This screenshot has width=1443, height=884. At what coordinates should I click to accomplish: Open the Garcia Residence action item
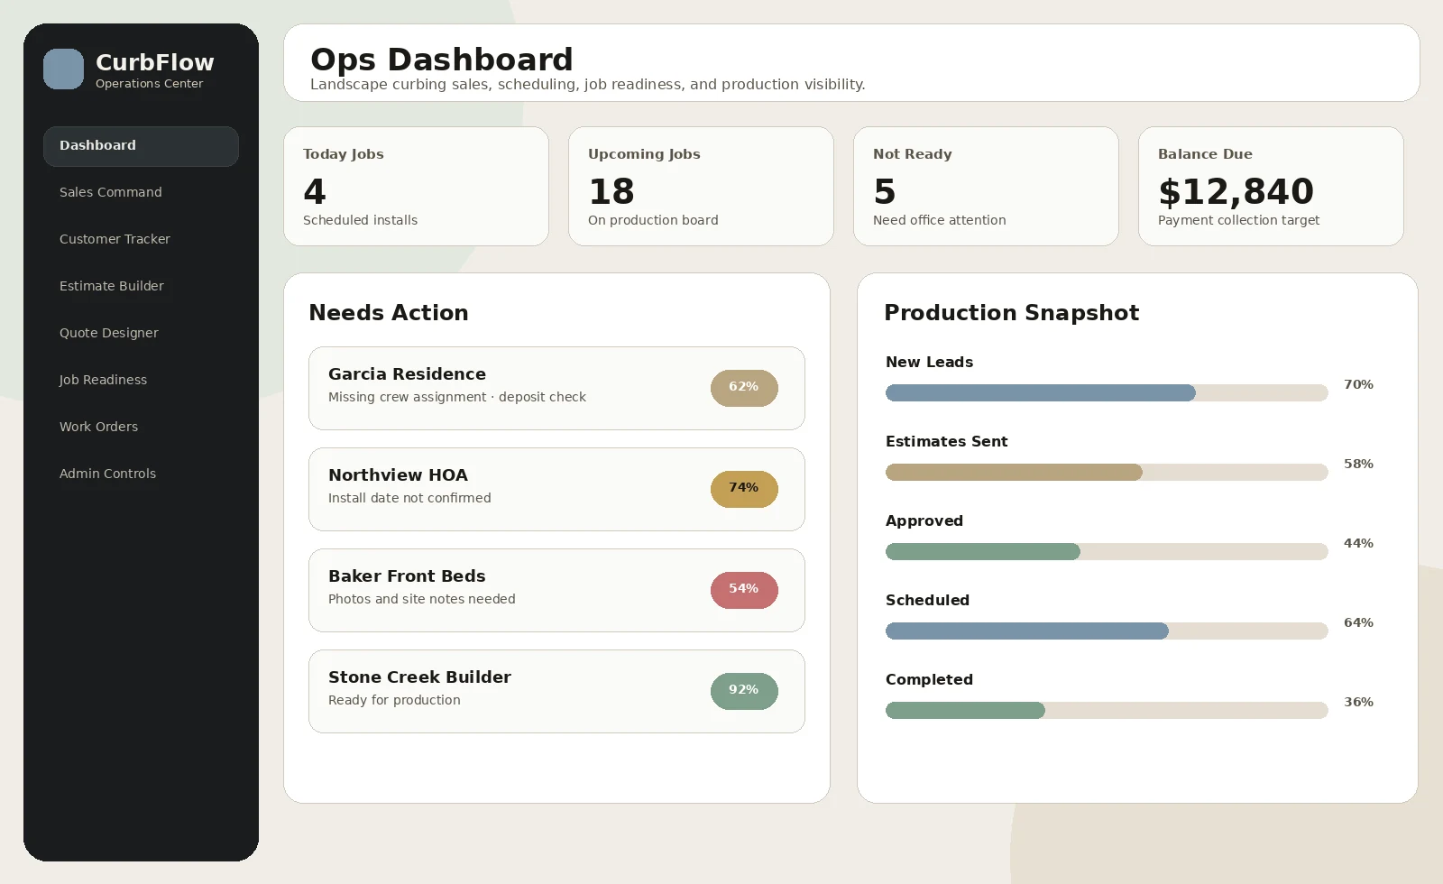pyautogui.click(x=556, y=388)
